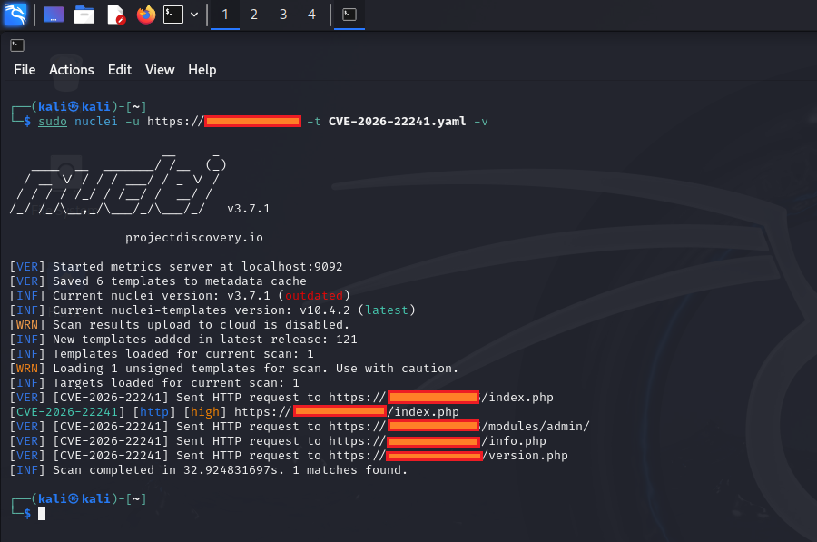The height and width of the screenshot is (542, 817).
Task: Click the terminal tab icon above the menu bar
Action: [16, 44]
